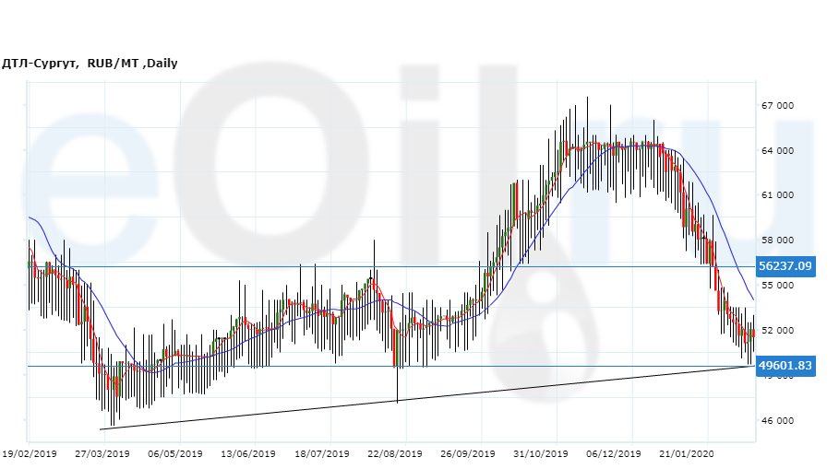Select the 64 000 price axis label
Viewport: 839px width, 469px height.
click(x=777, y=151)
